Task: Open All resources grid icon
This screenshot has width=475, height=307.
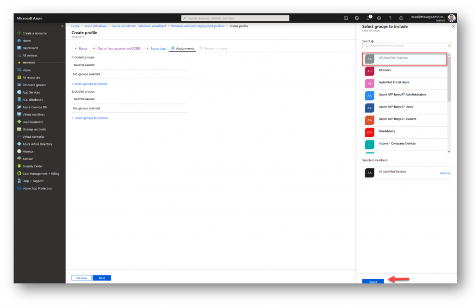Action: pyautogui.click(x=19, y=77)
